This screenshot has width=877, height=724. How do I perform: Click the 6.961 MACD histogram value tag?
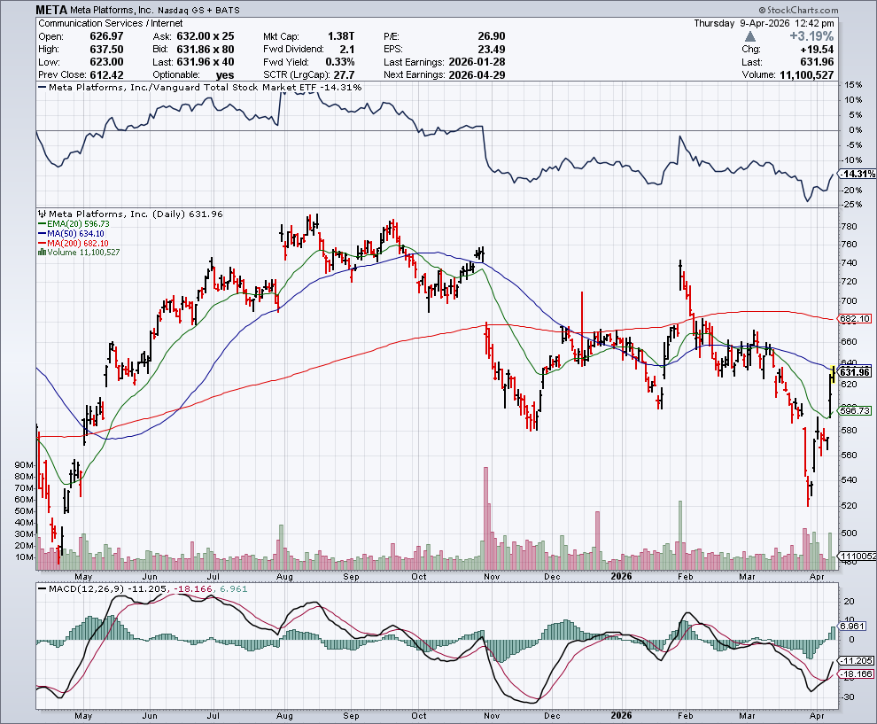[x=852, y=626]
